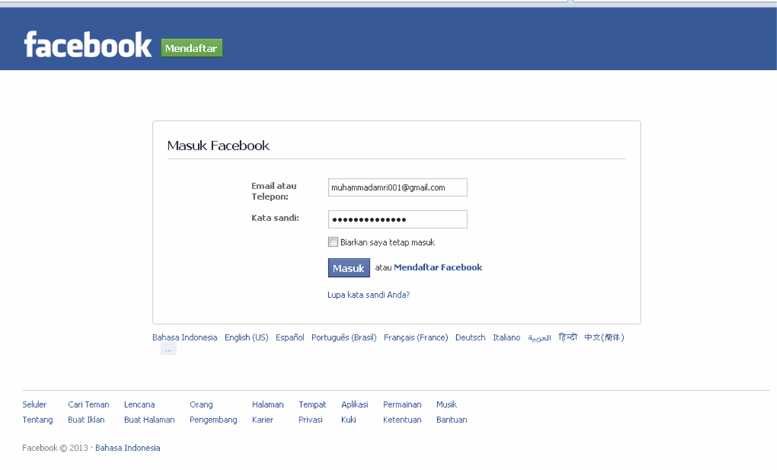Open the Aplikasi footer link
Image resolution: width=777 pixels, height=470 pixels.
click(x=355, y=404)
